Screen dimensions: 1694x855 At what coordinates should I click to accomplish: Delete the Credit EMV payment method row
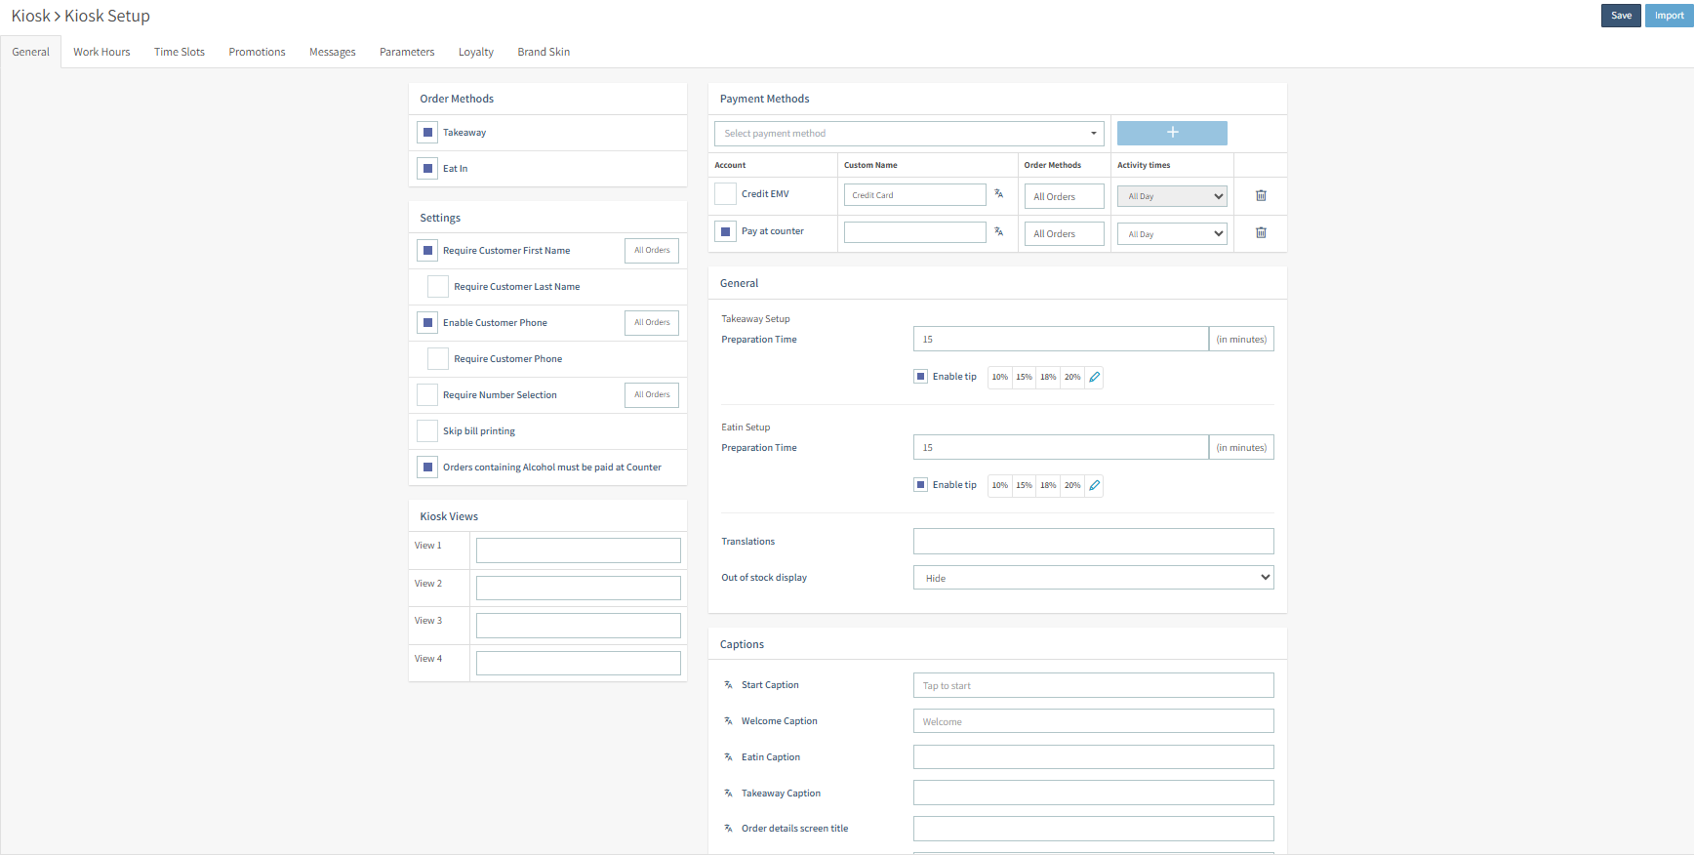(x=1261, y=196)
